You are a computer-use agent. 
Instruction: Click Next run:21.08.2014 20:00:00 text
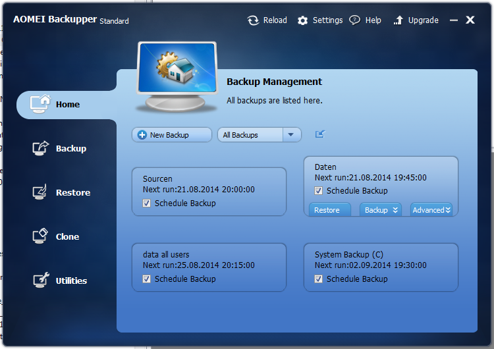click(199, 190)
